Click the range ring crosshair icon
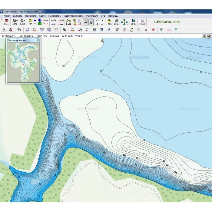Viewport: 212px width, 212px height. click(x=139, y=30)
